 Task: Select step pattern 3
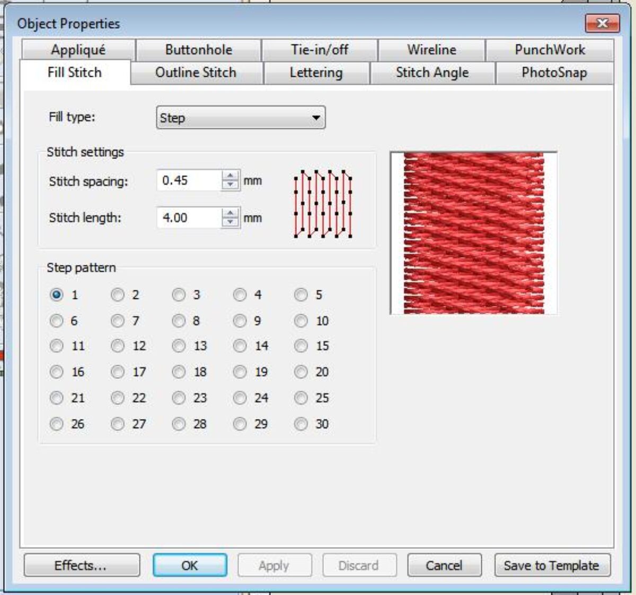click(x=179, y=295)
